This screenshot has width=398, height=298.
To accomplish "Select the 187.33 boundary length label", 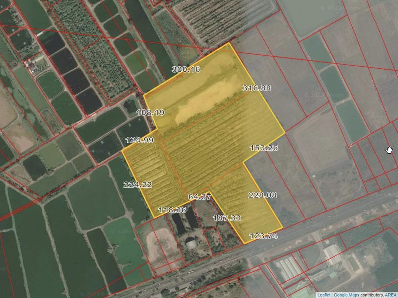I will pos(227,218).
